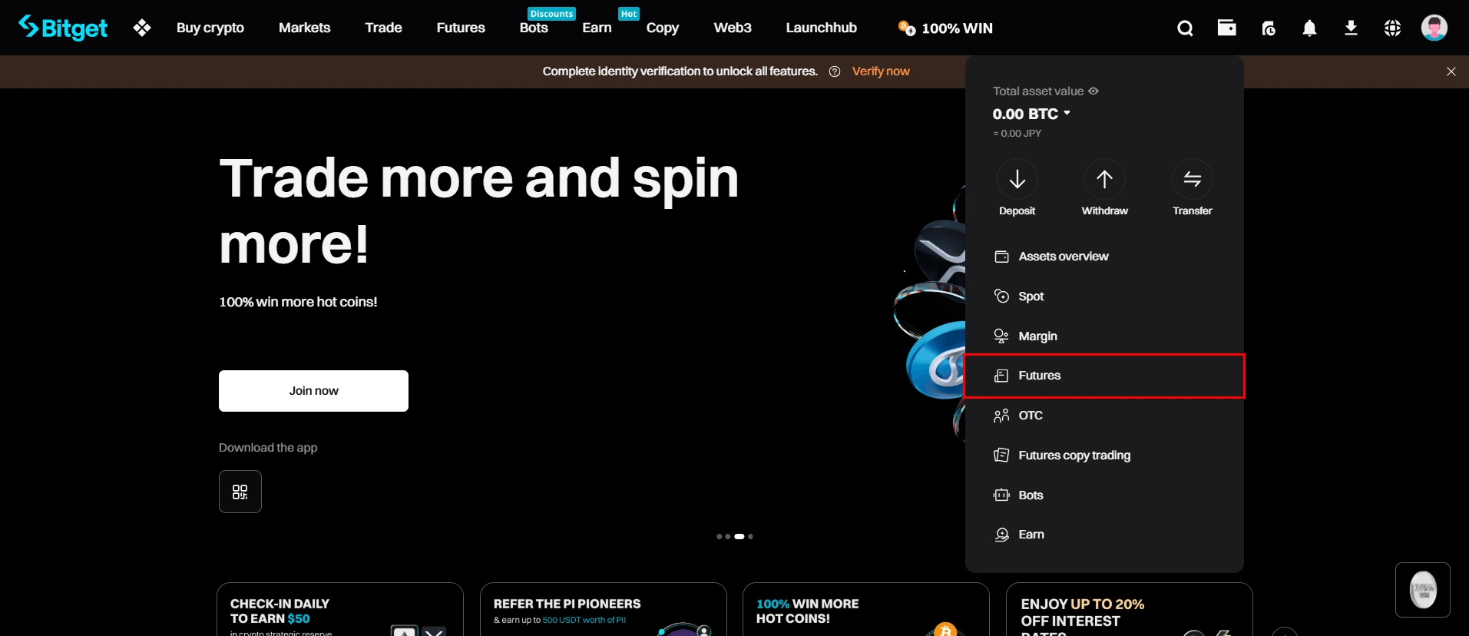The width and height of the screenshot is (1469, 636).
Task: Expand the BTC currency unit dropdown
Action: (1067, 113)
